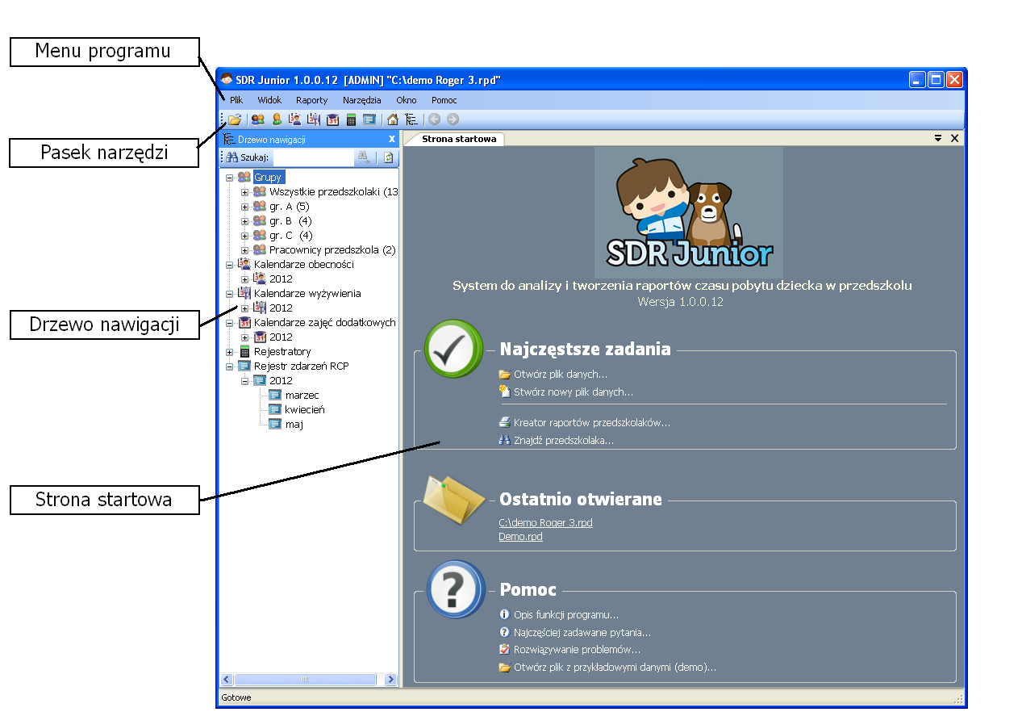This screenshot has width=1022, height=712.
Task: Click the back arrow in toolbar
Action: (x=435, y=119)
